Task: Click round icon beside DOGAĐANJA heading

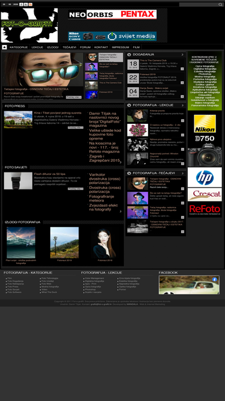Action: tap(129, 55)
